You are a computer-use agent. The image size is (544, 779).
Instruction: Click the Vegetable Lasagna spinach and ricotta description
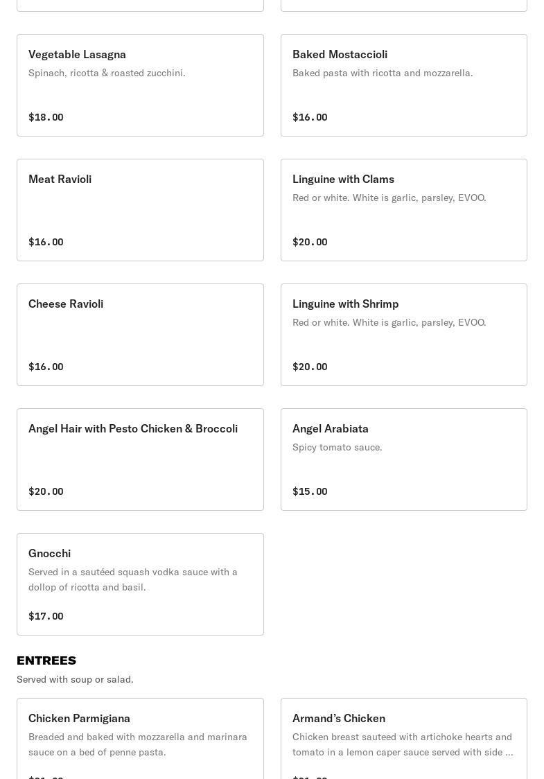click(107, 73)
